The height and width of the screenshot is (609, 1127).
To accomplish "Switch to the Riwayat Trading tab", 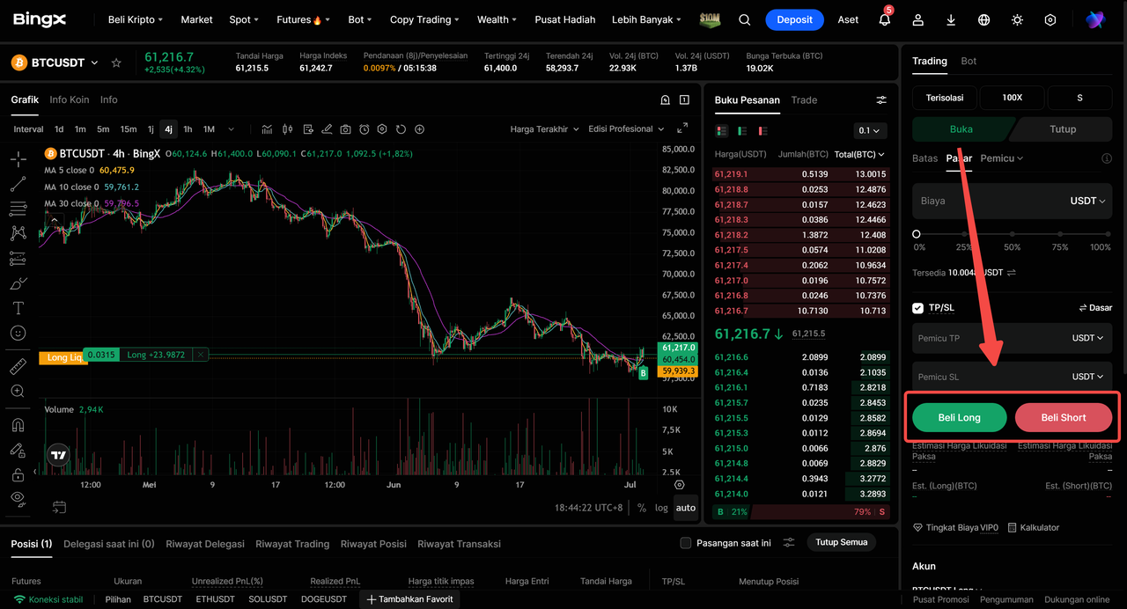I will [292, 544].
